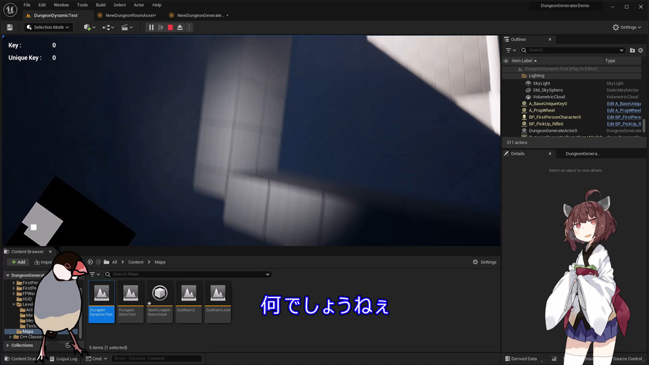Select the DungeonGenerateActor0 actor
This screenshot has width=649, height=365.
tap(552, 130)
